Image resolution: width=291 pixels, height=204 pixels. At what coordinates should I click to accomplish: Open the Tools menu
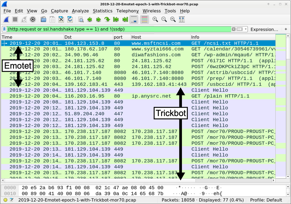coord(170,11)
